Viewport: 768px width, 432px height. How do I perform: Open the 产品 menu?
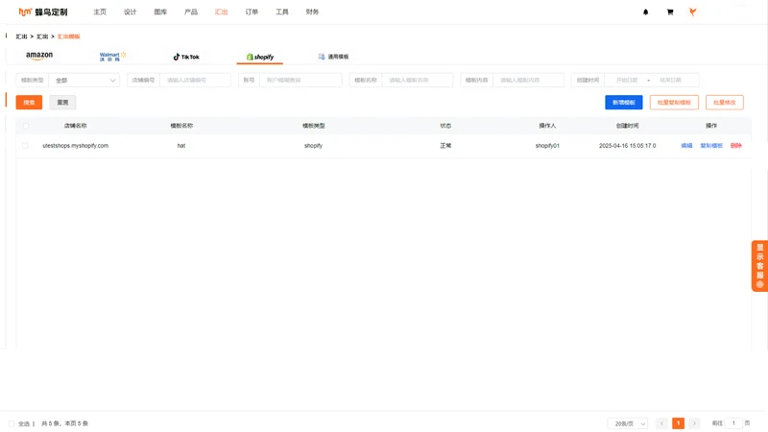coord(191,12)
